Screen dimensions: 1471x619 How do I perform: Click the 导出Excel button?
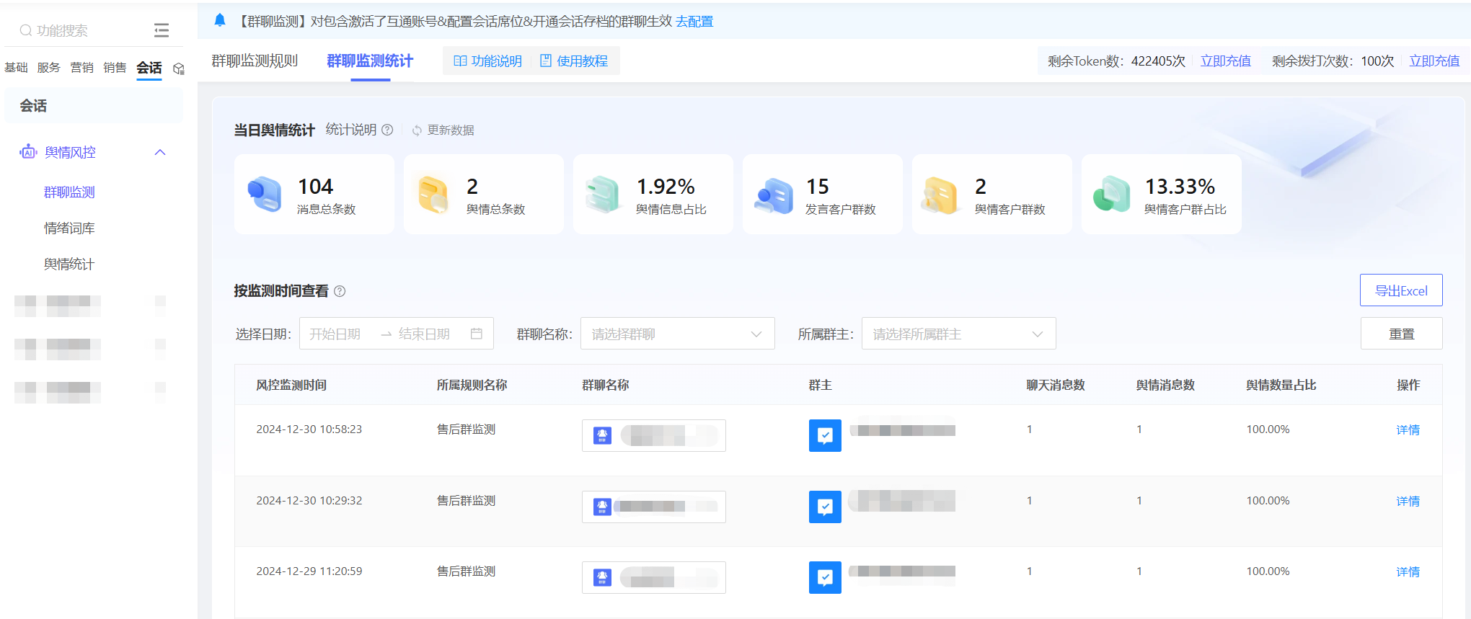(x=1401, y=290)
